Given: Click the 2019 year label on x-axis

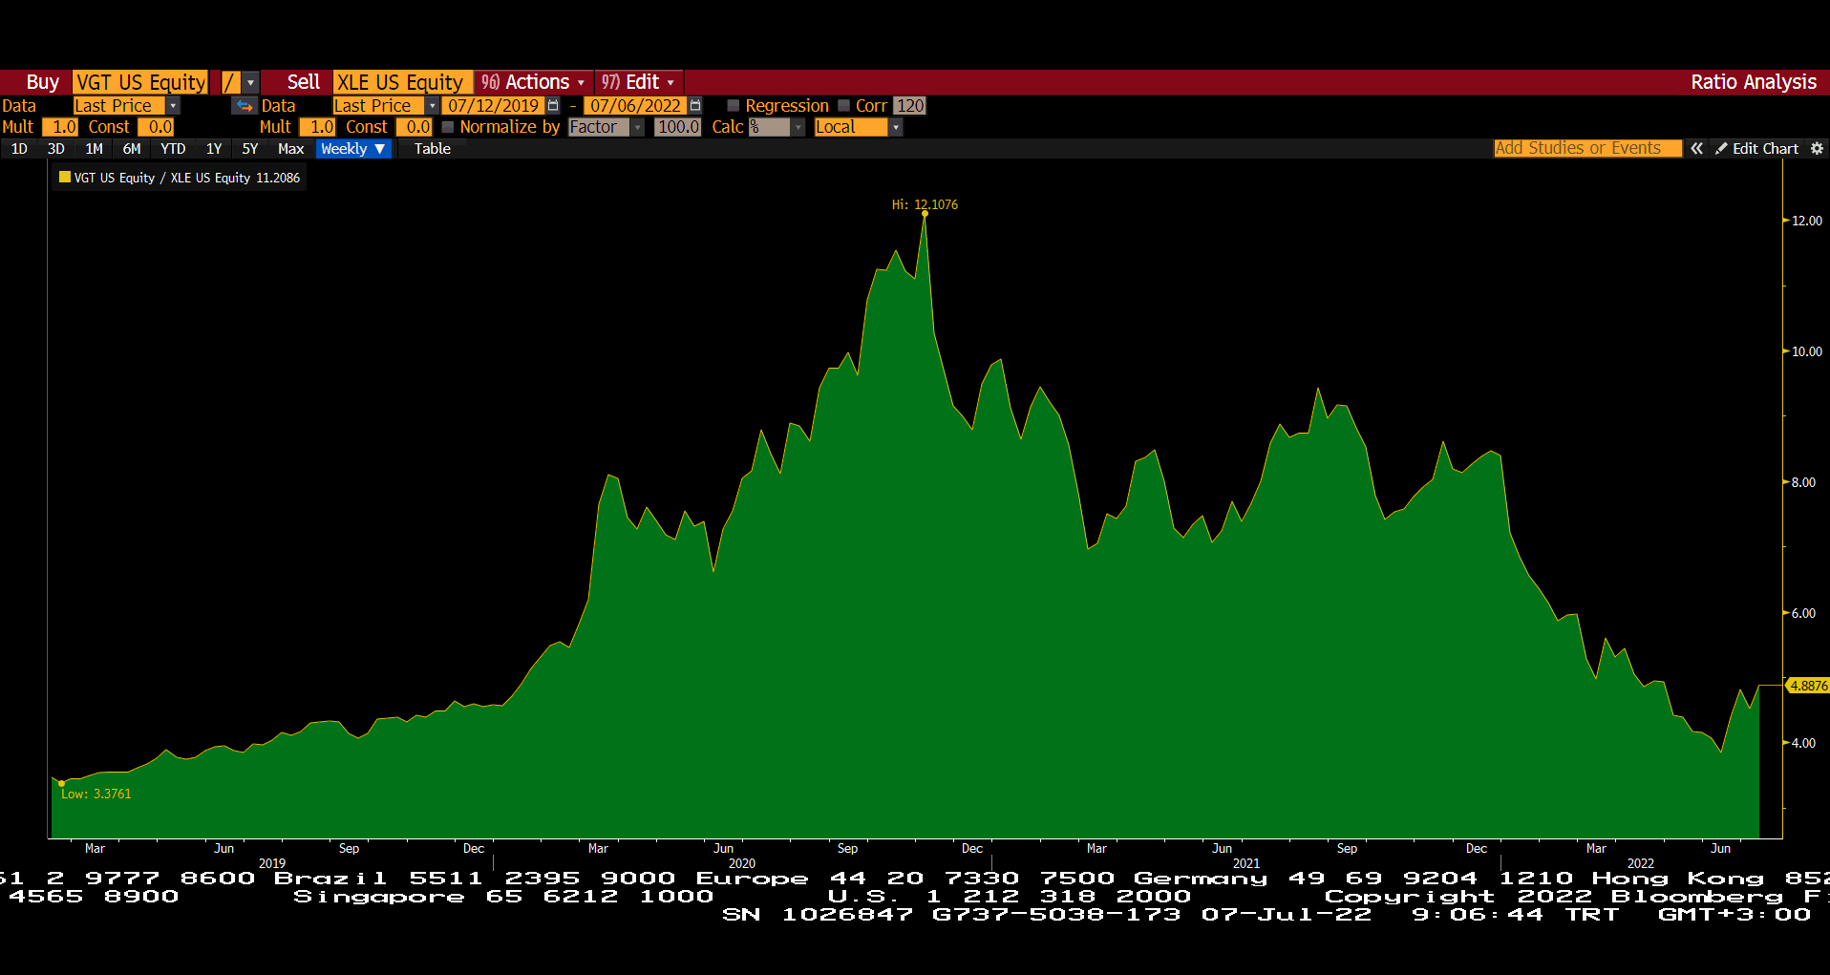Looking at the screenshot, I should (272, 863).
